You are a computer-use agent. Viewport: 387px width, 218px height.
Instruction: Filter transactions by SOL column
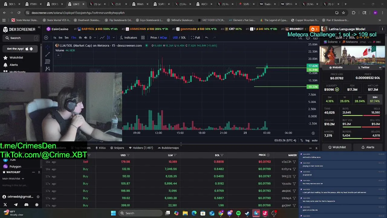point(222,155)
